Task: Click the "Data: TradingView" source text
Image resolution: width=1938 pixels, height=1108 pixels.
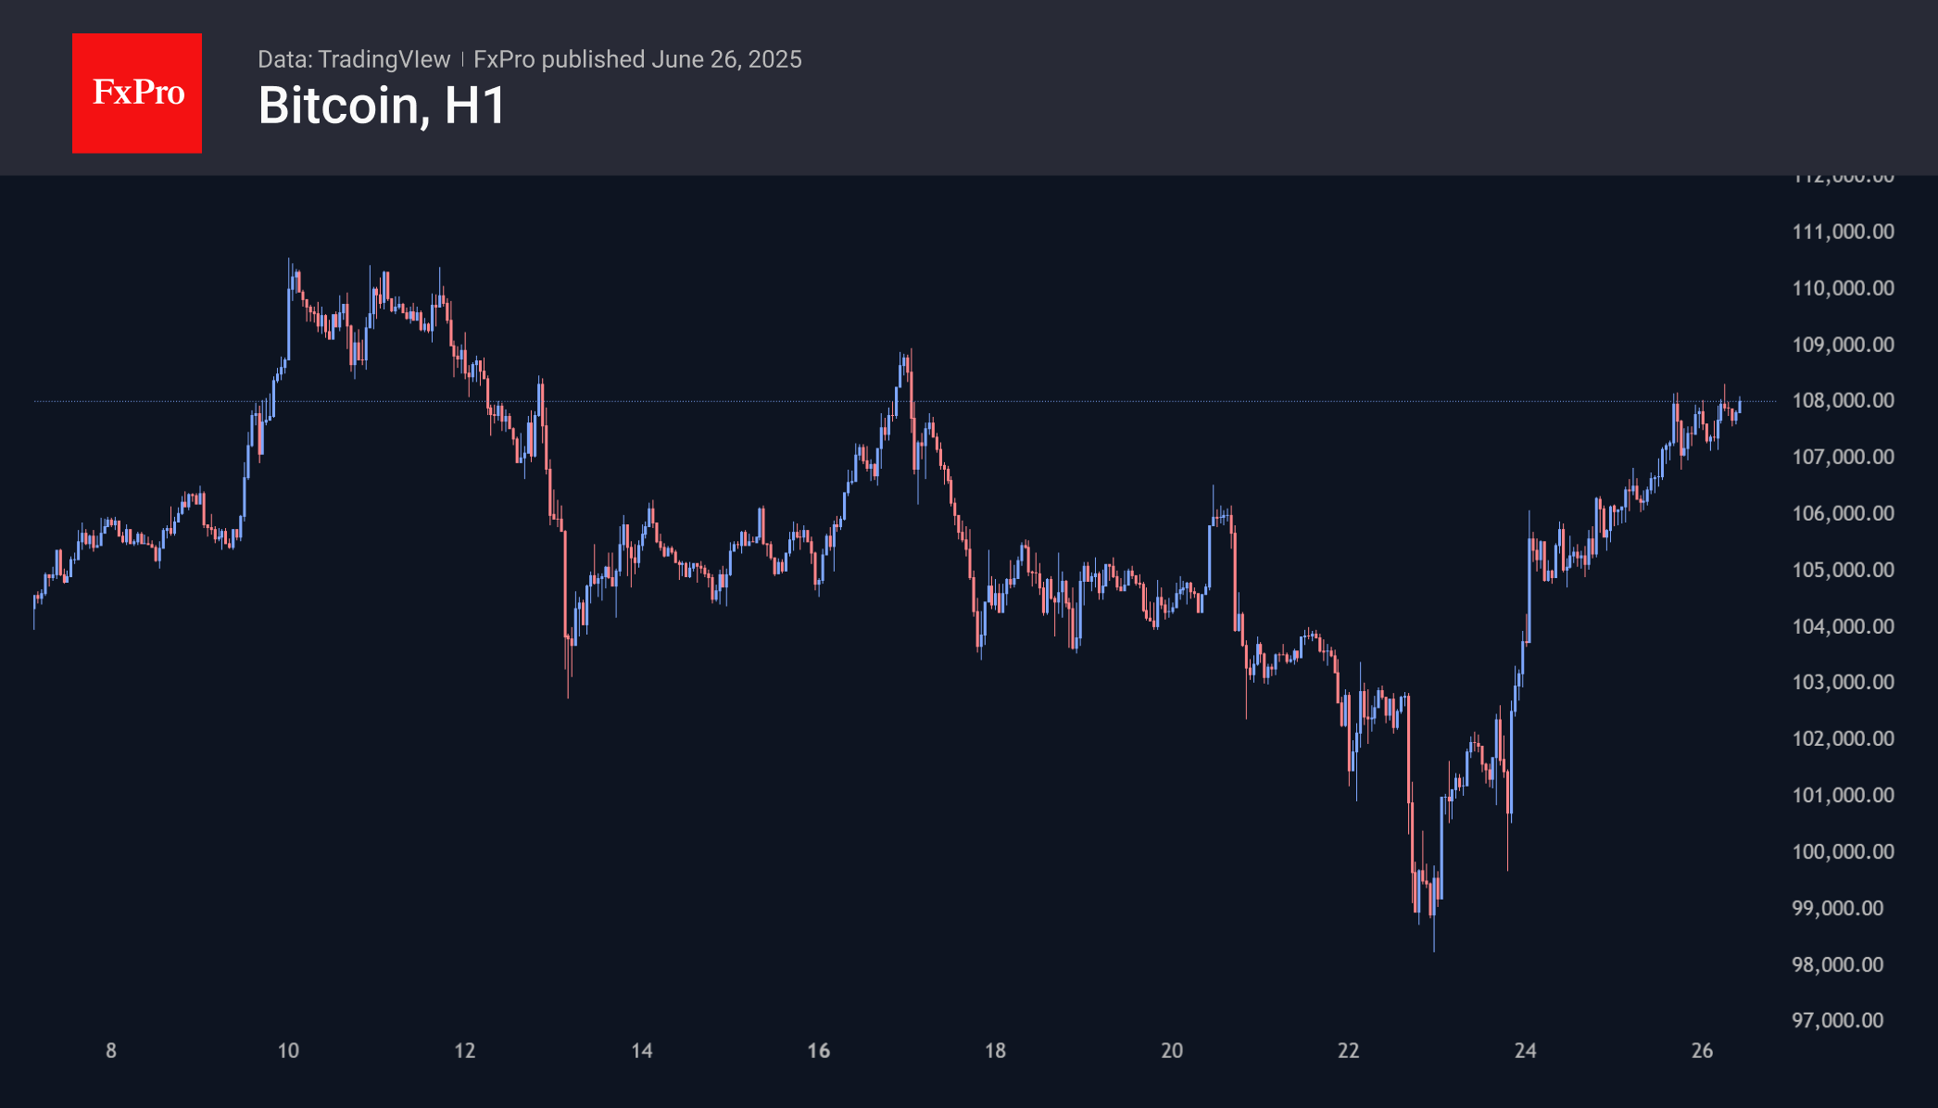Action: coord(354,59)
